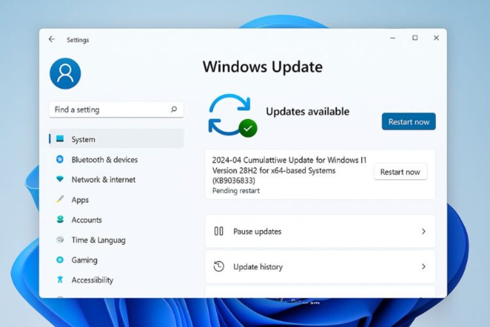
Task: Click the Accounts person icon
Action: 60,219
